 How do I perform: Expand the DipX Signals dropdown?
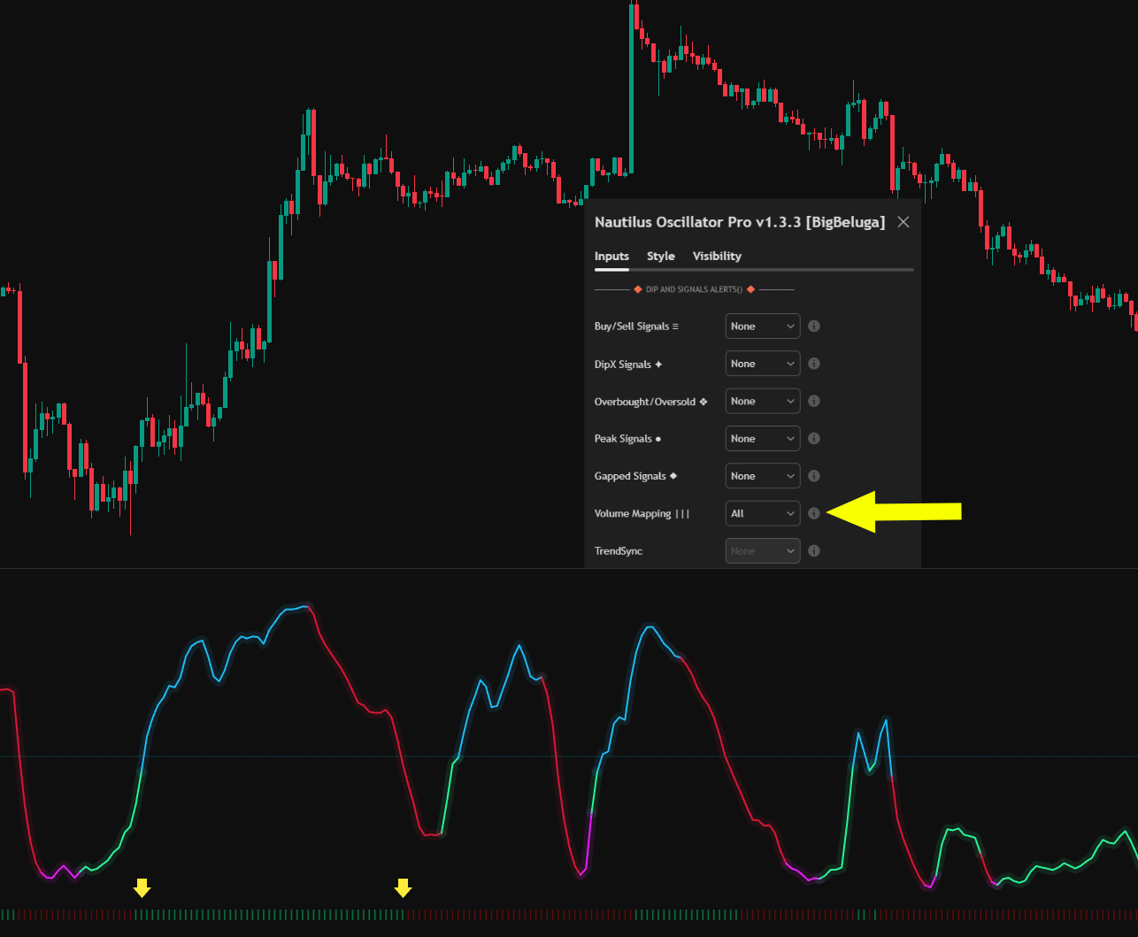(x=763, y=364)
